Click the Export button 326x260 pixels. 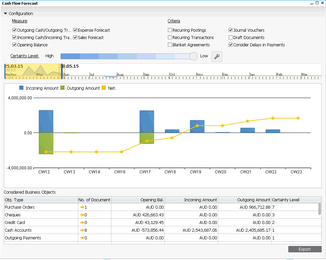[x=305, y=249]
